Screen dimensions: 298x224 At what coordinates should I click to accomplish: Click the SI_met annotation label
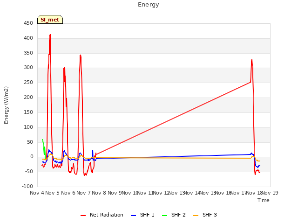pos(50,20)
